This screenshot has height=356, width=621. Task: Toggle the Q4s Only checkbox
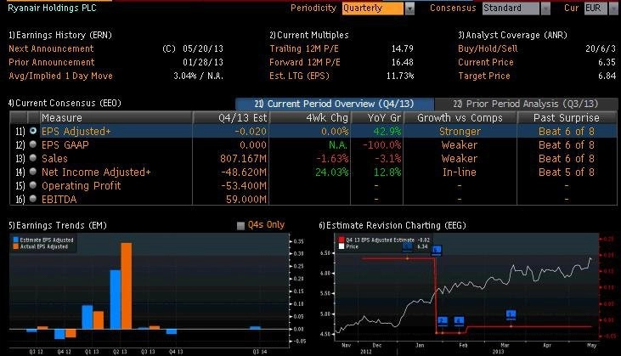click(x=240, y=226)
